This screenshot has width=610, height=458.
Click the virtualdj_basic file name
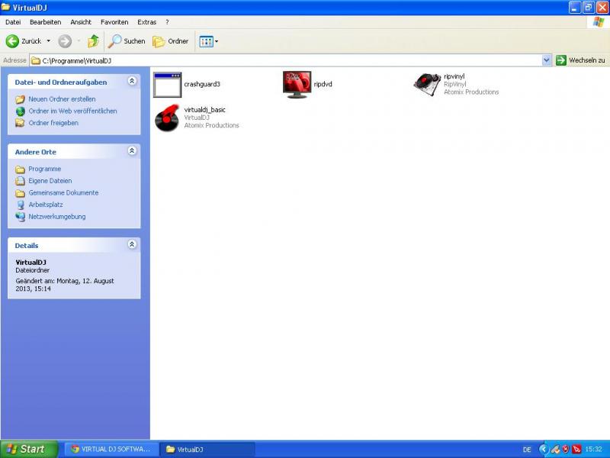tap(204, 110)
